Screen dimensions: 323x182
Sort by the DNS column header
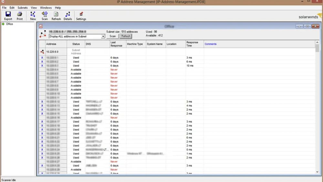(97, 44)
